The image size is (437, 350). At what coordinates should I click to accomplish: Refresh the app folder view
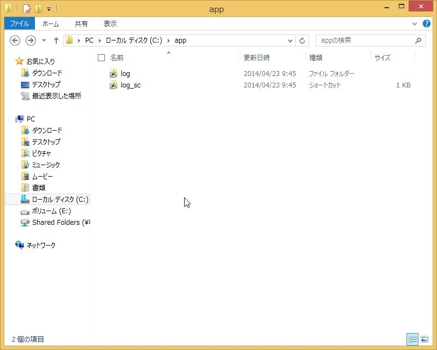click(x=302, y=41)
